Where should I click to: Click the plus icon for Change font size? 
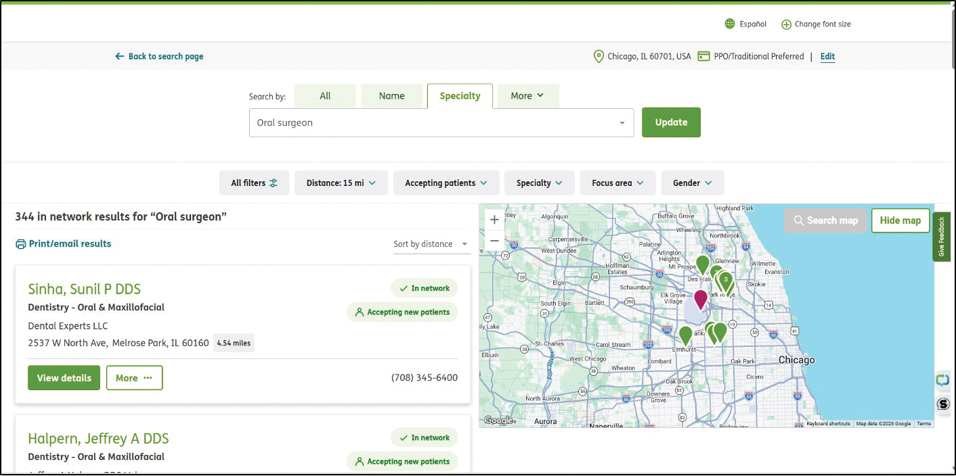[786, 24]
